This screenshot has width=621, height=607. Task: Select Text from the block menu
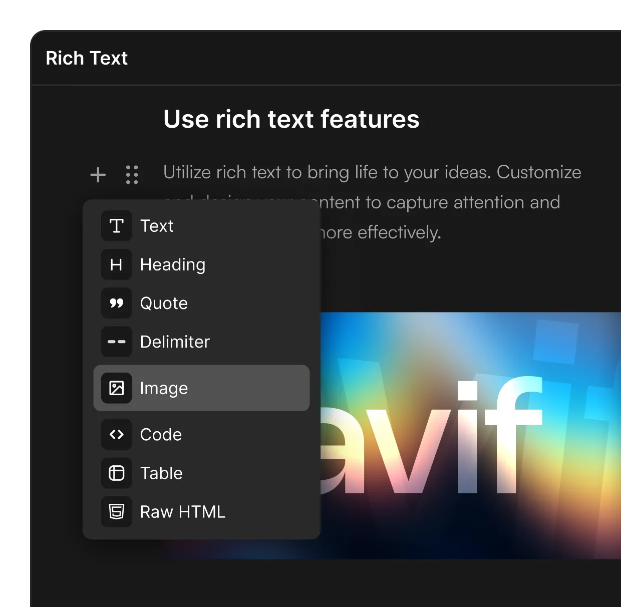point(201,226)
